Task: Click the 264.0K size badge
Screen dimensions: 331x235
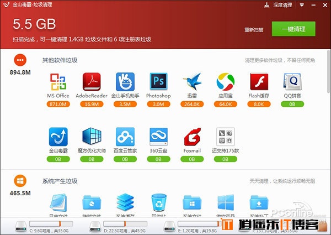Action: 192,104
